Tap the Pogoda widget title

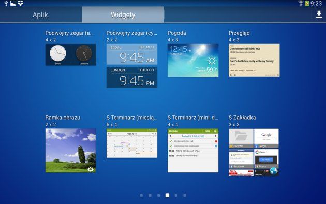177,33
